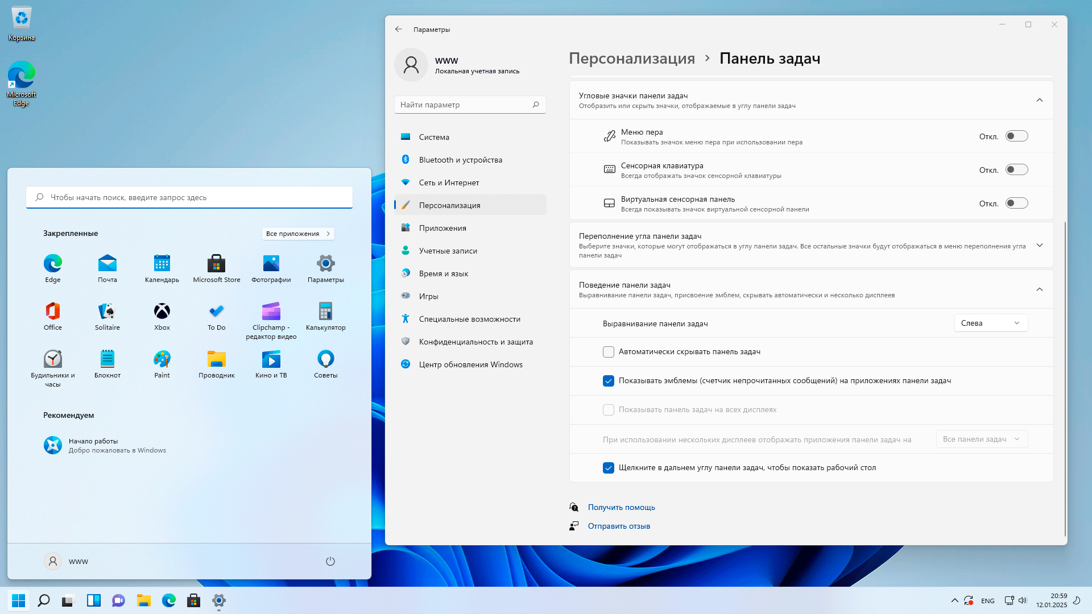Screen dimensions: 1092x614
Task: Enable Автоматически скрывать панель задач checkbox
Action: tap(608, 351)
